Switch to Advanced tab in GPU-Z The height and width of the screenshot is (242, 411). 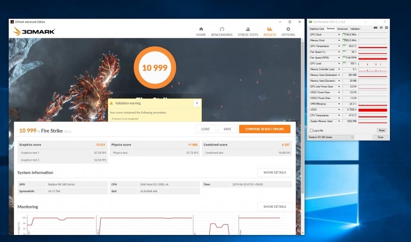point(342,29)
